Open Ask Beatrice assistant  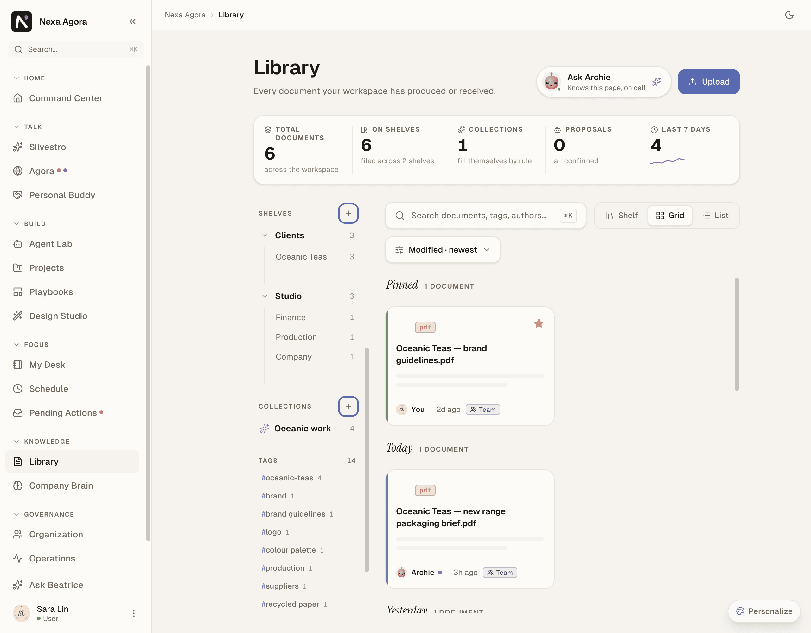72,585
